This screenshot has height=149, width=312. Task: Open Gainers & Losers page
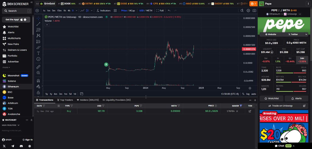[17, 50]
